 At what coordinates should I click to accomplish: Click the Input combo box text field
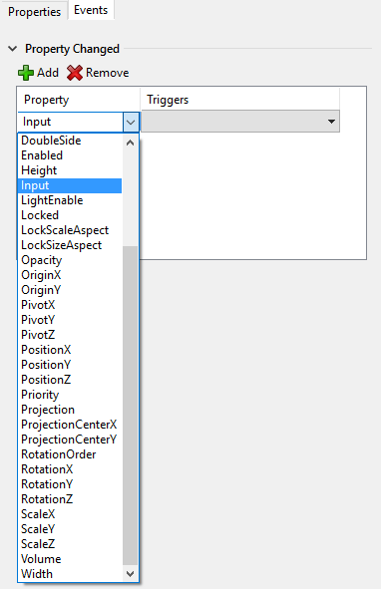(x=71, y=122)
